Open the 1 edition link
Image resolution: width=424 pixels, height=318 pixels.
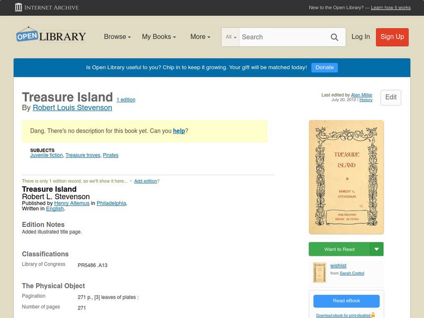[126, 100]
